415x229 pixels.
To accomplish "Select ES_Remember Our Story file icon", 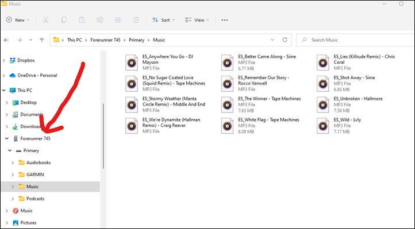I will (228, 84).
